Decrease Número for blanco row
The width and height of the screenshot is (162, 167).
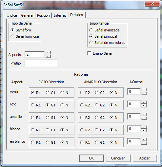(144, 131)
